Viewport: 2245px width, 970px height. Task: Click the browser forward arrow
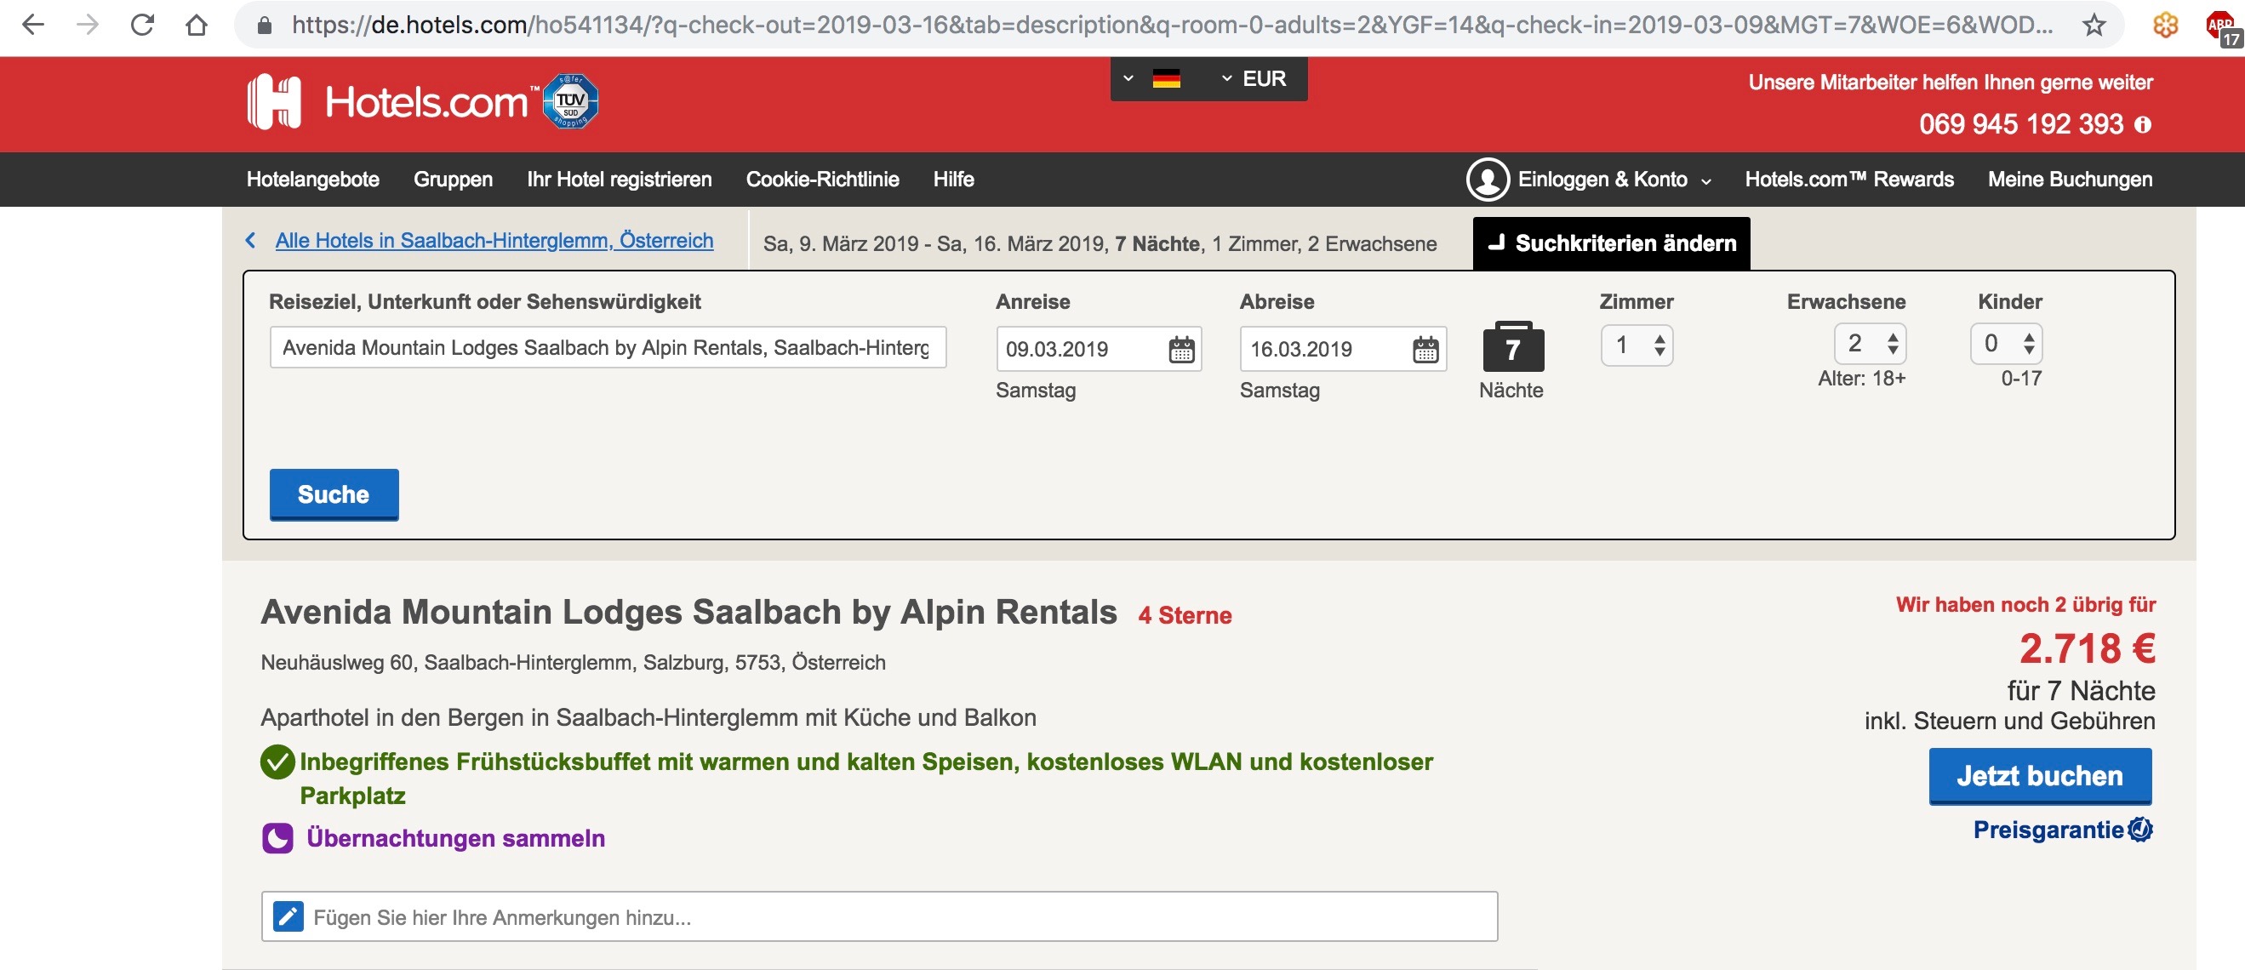tap(87, 25)
